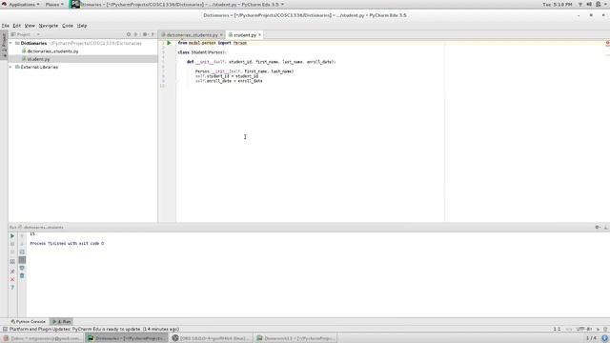Image resolution: width=610 pixels, height=343 pixels.
Task: Toggle soft wraps in Run output
Action: [x=22, y=252]
